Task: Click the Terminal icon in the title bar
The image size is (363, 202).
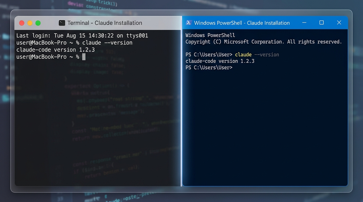Action: [x=62, y=23]
